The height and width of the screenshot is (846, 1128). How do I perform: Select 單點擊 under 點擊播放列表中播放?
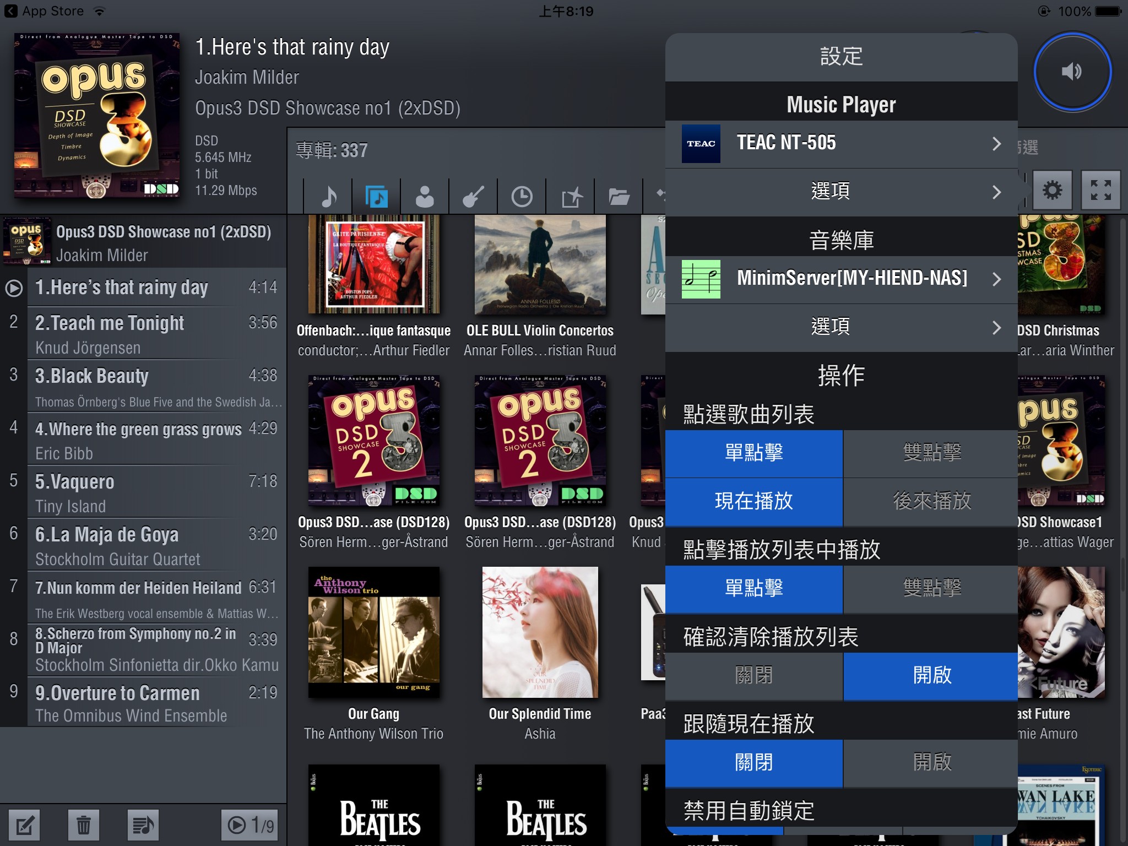point(754,589)
